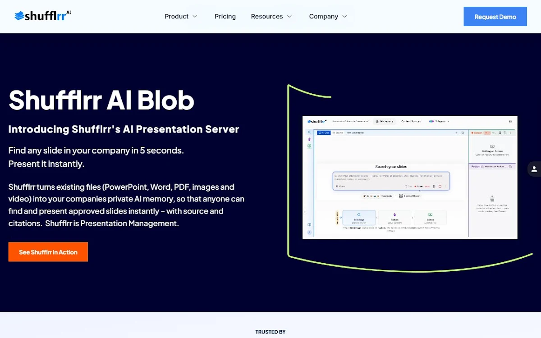Click the user avatar icon in preview sidebar

coord(309,232)
